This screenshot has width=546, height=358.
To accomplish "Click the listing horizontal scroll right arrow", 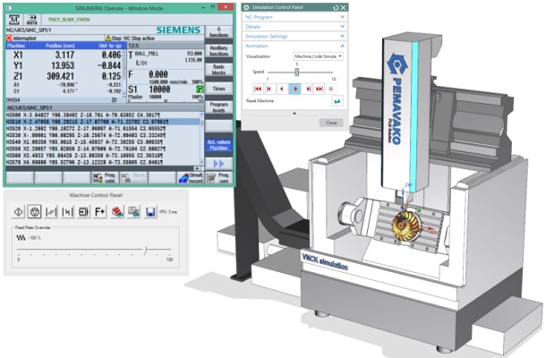I will pyautogui.click(x=198, y=168).
